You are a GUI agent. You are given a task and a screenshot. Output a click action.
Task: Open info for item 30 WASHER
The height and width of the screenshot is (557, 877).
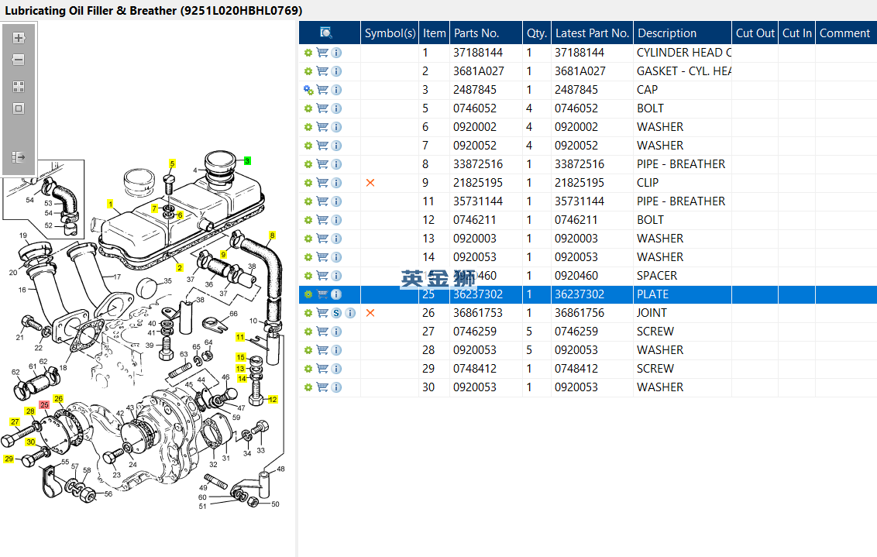pyautogui.click(x=336, y=387)
